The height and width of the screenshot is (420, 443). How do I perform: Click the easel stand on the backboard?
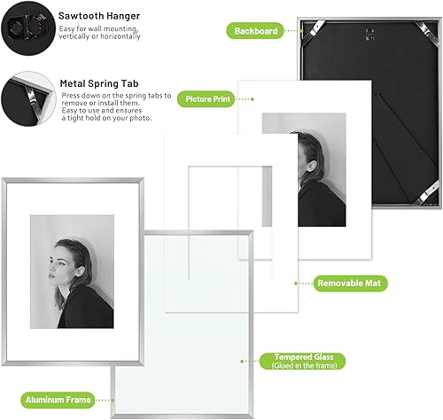403,149
